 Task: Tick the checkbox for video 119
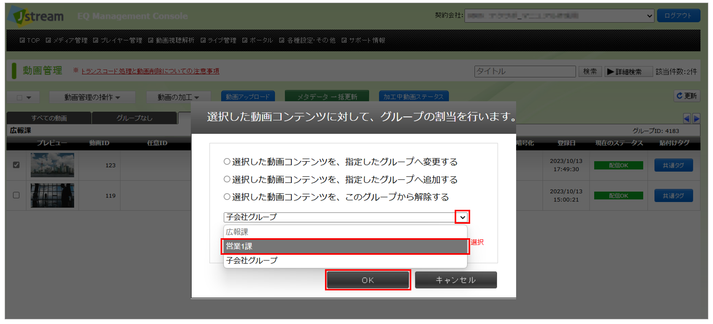(x=16, y=195)
